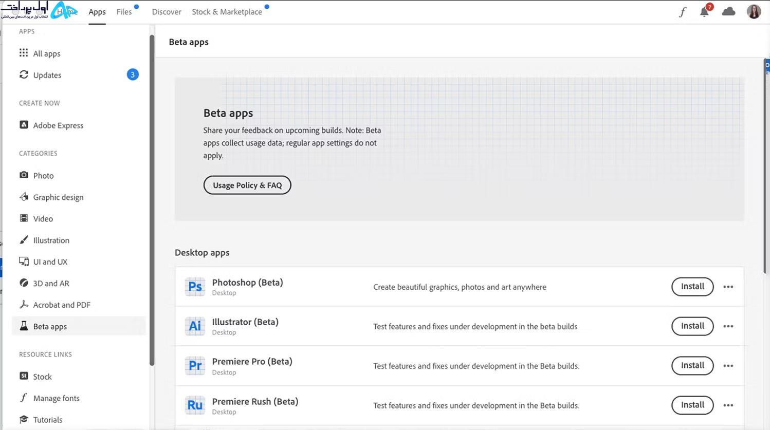Click the Premiere Rush (Beta) Ru icon

(x=195, y=405)
